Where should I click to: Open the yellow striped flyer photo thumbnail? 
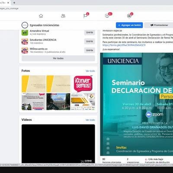[83, 102]
